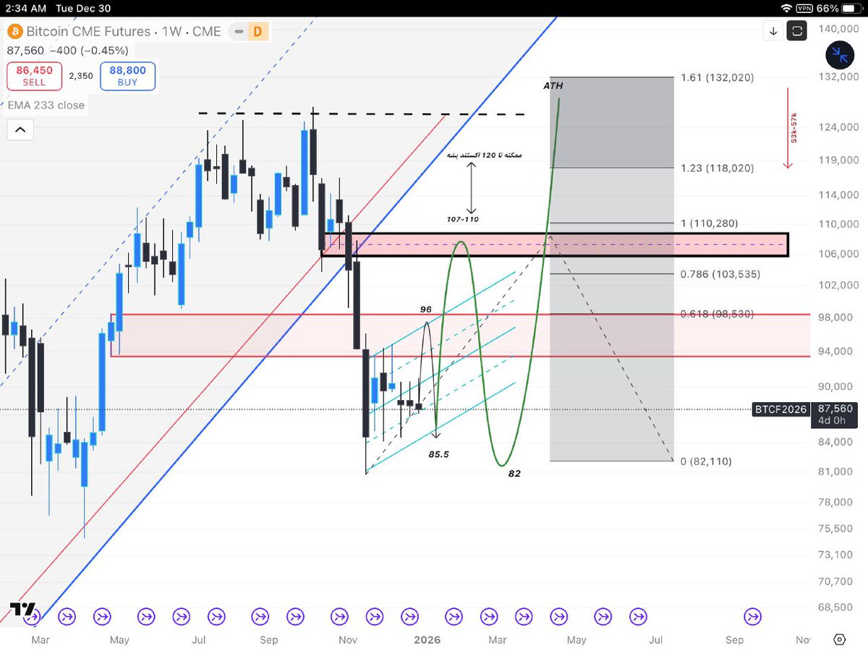Open the Bitcoin CME Futures symbol search
The image size is (868, 651).
coord(88,32)
